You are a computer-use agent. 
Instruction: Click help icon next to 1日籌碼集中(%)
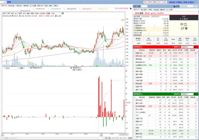click(154, 28)
